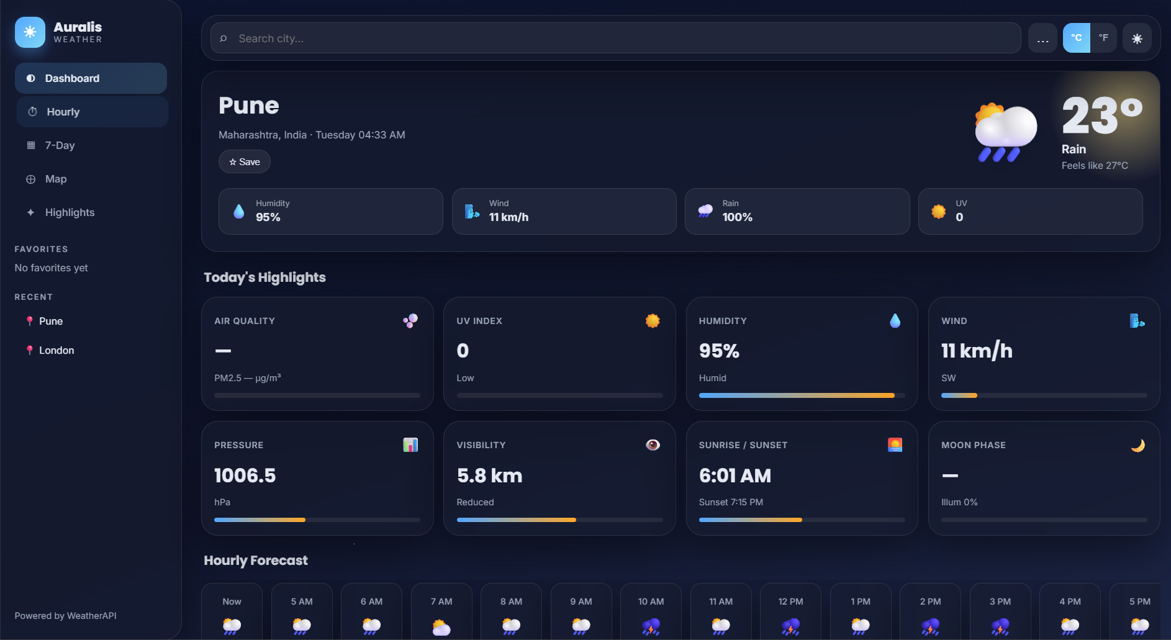Click the Moon Phase crescent icon
This screenshot has height=640, width=1171.
tap(1137, 445)
